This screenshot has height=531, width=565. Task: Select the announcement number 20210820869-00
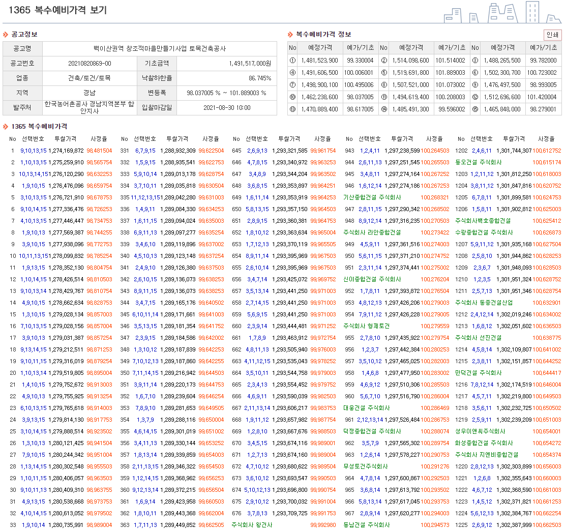(90, 64)
